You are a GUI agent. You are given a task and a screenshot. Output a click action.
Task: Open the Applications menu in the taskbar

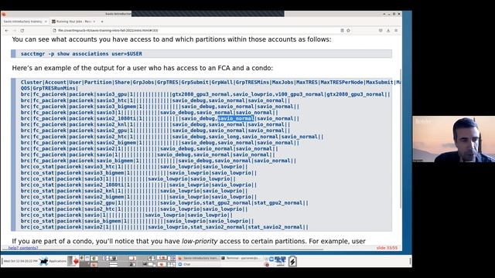click(x=57, y=261)
